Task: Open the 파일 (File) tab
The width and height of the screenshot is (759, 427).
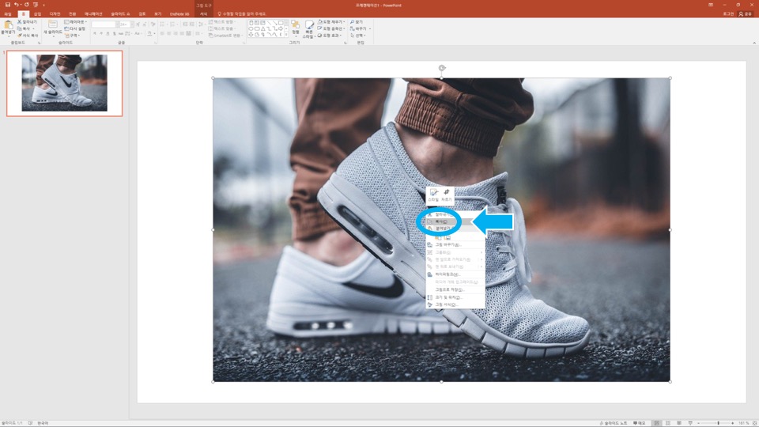Action: click(8, 14)
